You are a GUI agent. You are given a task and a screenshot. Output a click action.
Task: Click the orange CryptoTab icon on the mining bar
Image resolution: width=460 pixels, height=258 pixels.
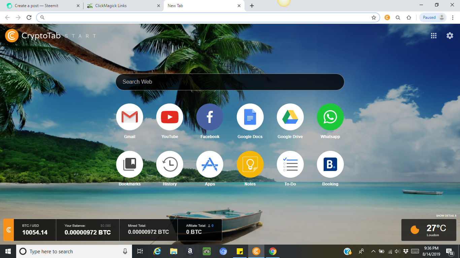(9, 230)
